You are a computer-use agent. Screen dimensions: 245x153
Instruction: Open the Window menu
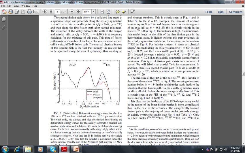(26, 6)
